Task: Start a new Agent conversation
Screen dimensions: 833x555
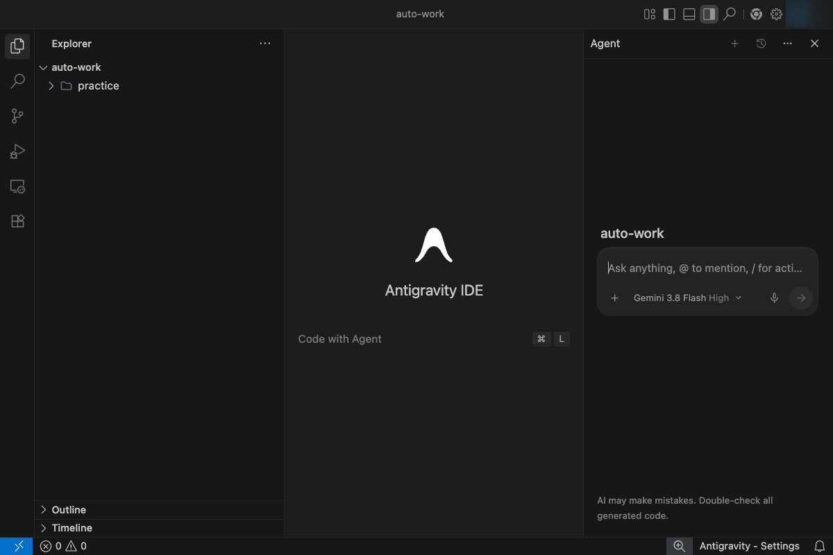Action: [735, 43]
